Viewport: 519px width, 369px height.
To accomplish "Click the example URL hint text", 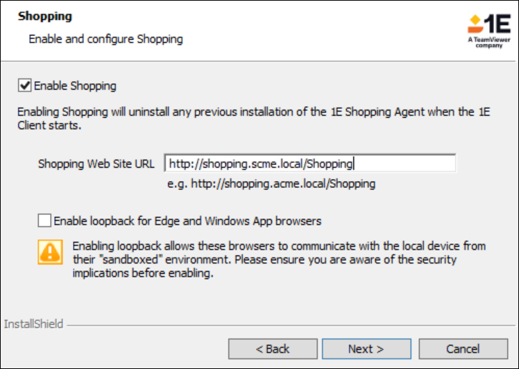I will [271, 184].
